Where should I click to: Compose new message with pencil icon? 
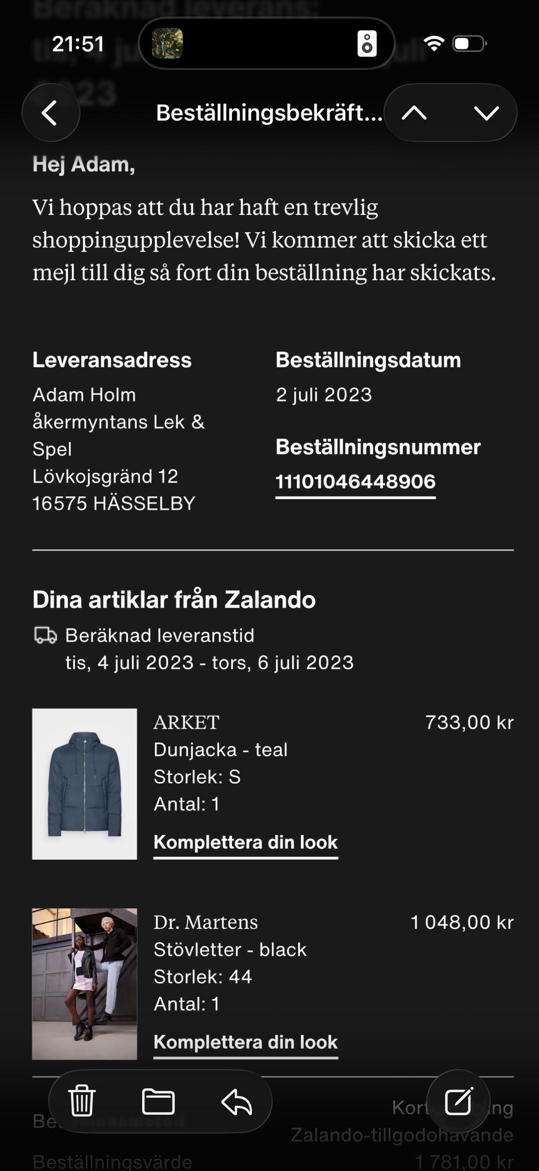coord(458,1101)
